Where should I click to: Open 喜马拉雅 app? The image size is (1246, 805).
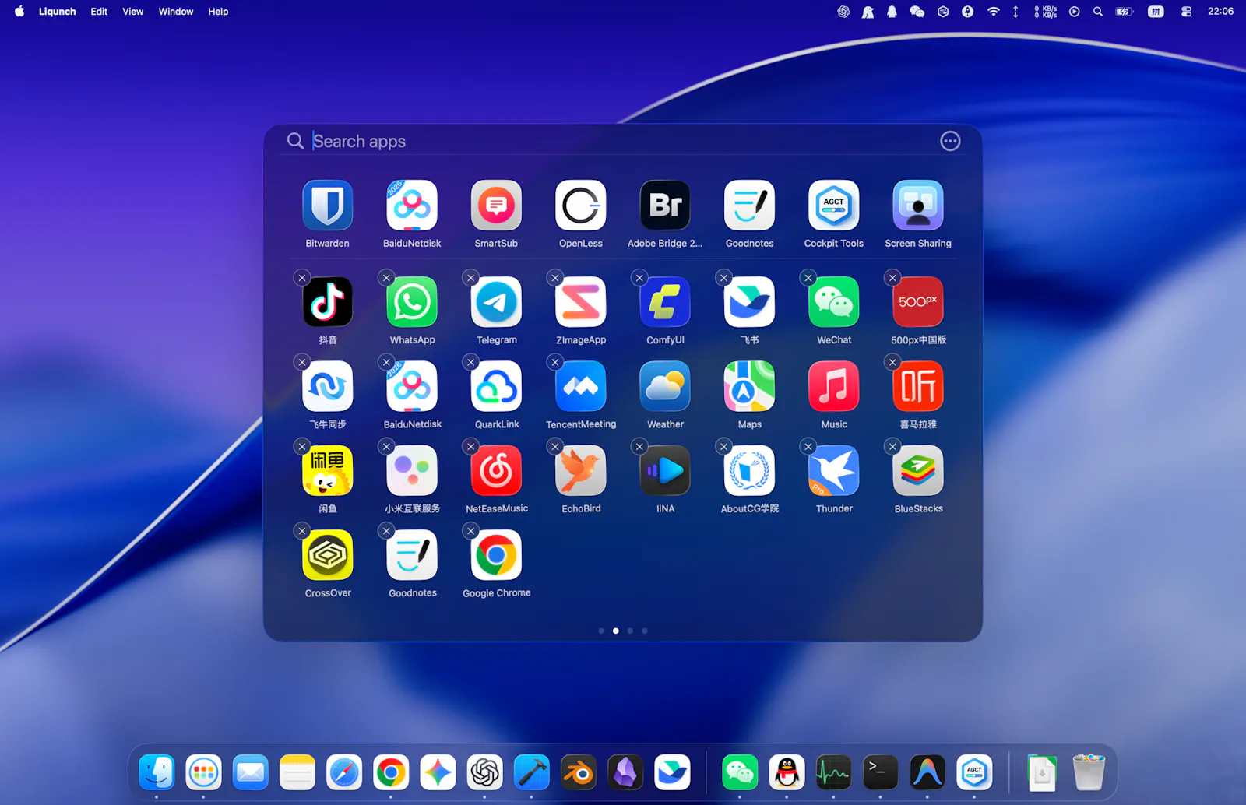[918, 386]
